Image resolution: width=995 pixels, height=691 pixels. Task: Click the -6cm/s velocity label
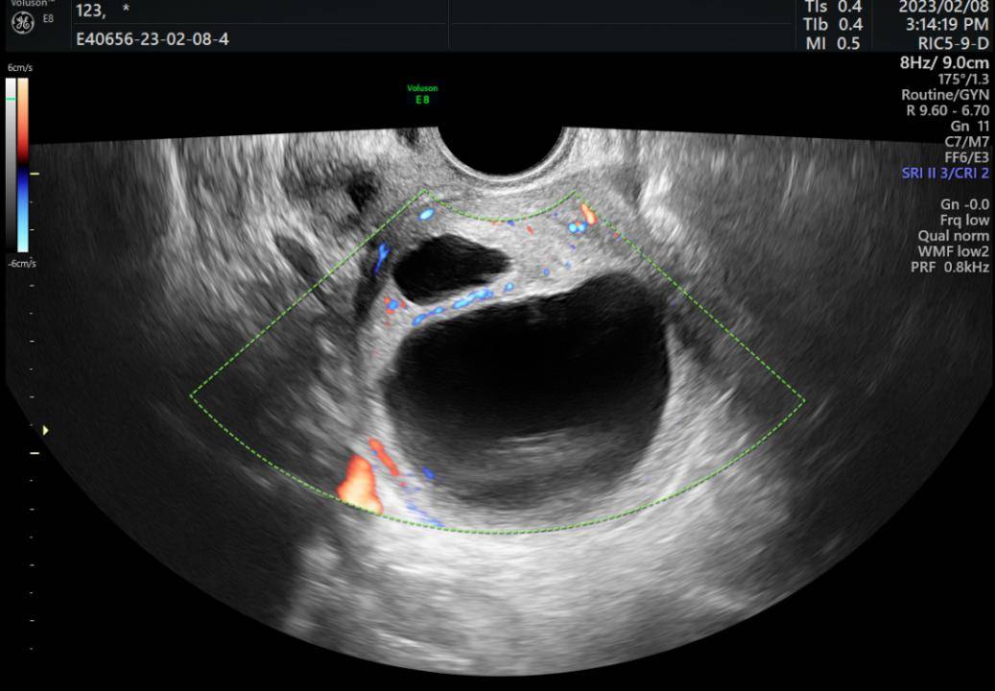[x=22, y=263]
